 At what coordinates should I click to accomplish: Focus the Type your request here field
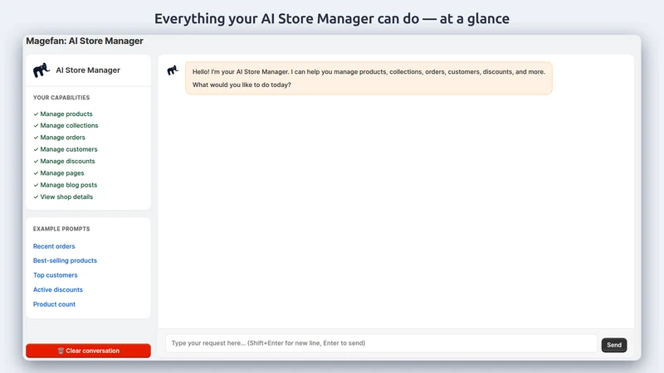[x=381, y=343]
